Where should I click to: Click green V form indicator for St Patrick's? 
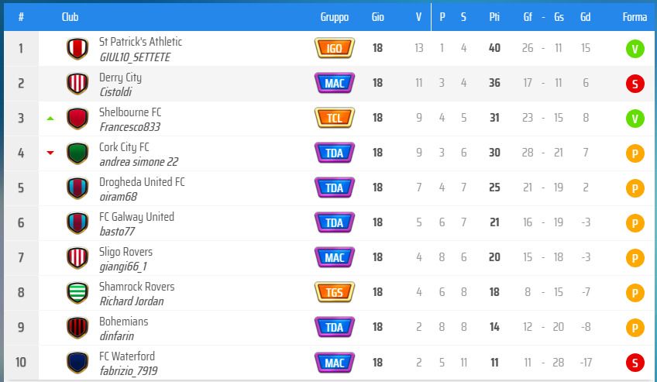[x=635, y=49]
